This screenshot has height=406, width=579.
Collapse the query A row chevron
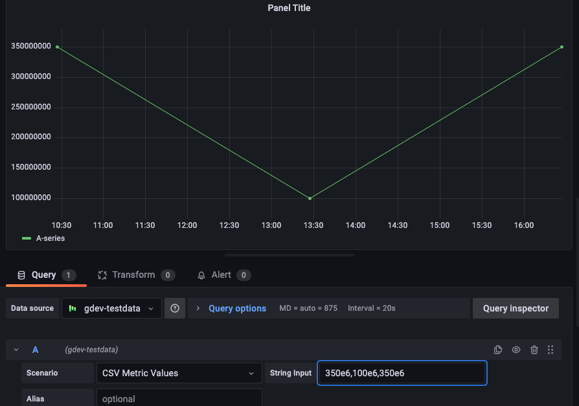tap(16, 350)
